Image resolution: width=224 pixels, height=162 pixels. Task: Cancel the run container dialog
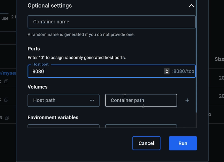coord(146,143)
